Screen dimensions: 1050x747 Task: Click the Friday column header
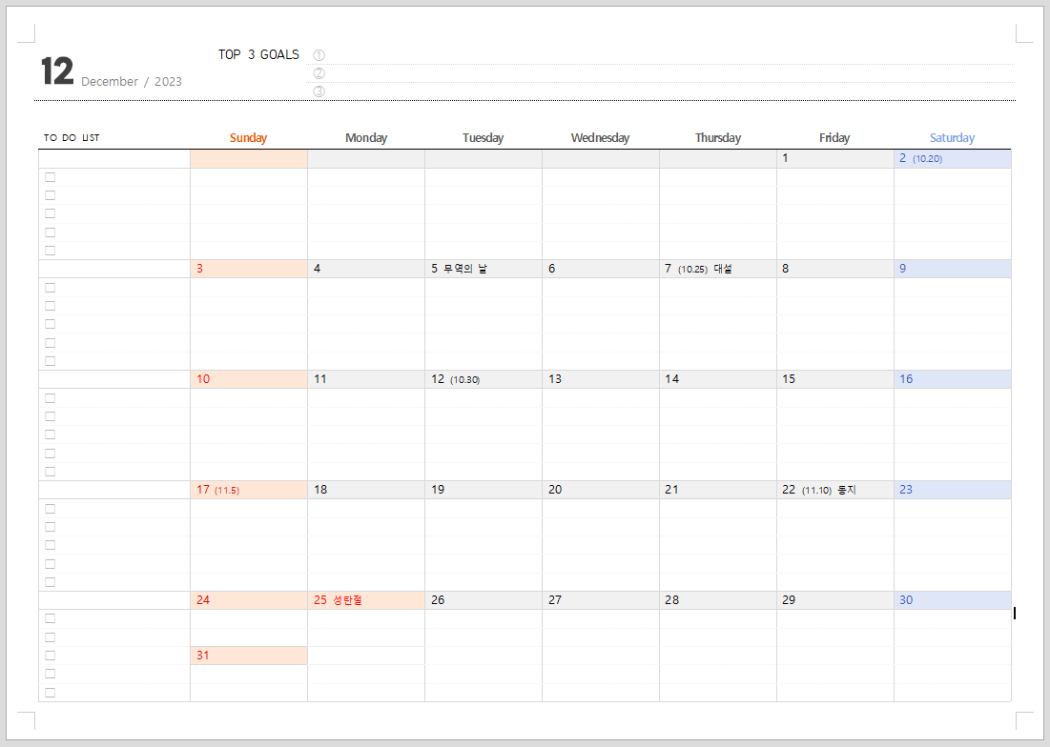pos(834,138)
